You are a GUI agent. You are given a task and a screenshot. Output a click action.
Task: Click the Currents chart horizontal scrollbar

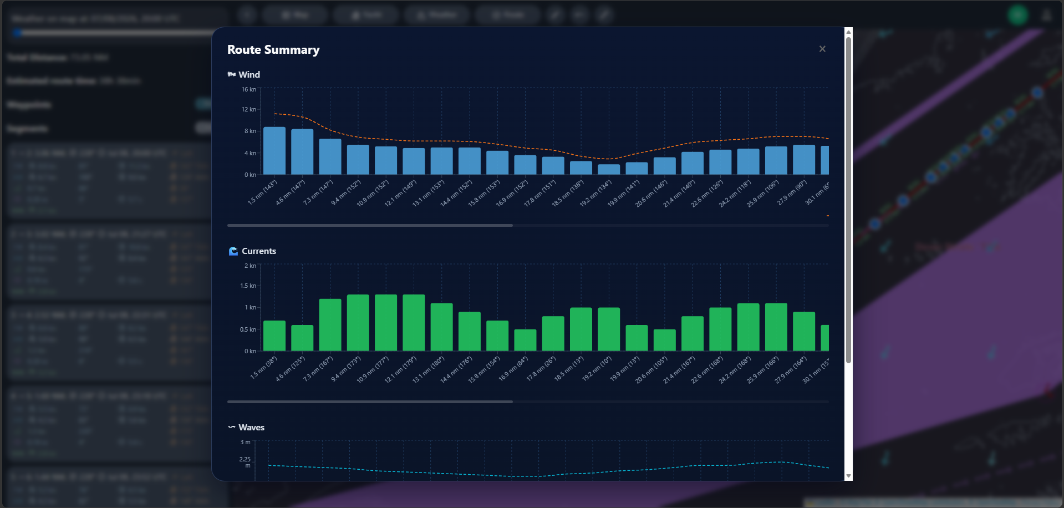(370, 402)
